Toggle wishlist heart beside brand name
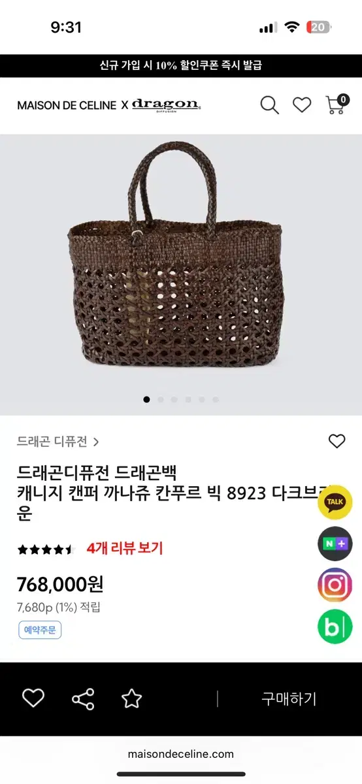The width and height of the screenshot is (362, 784). (337, 441)
